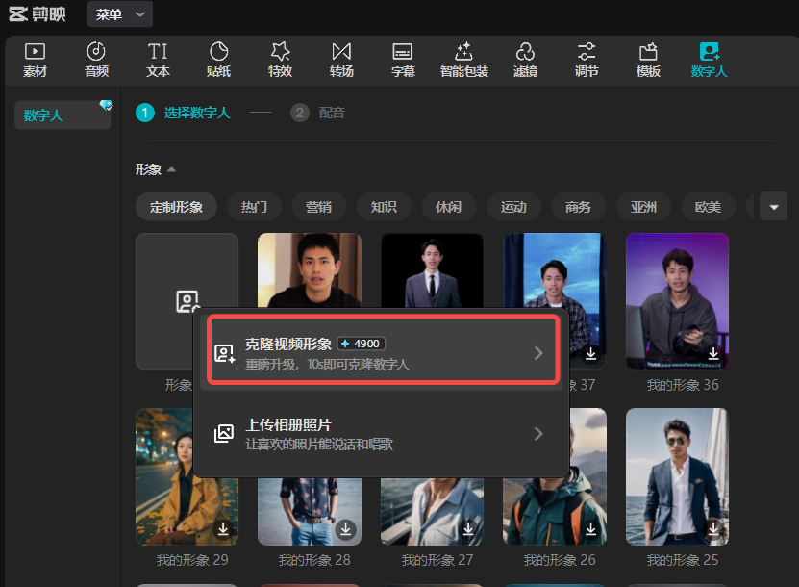The height and width of the screenshot is (587, 799).
Task: Open the 数字人 digital human panel
Action: point(709,61)
